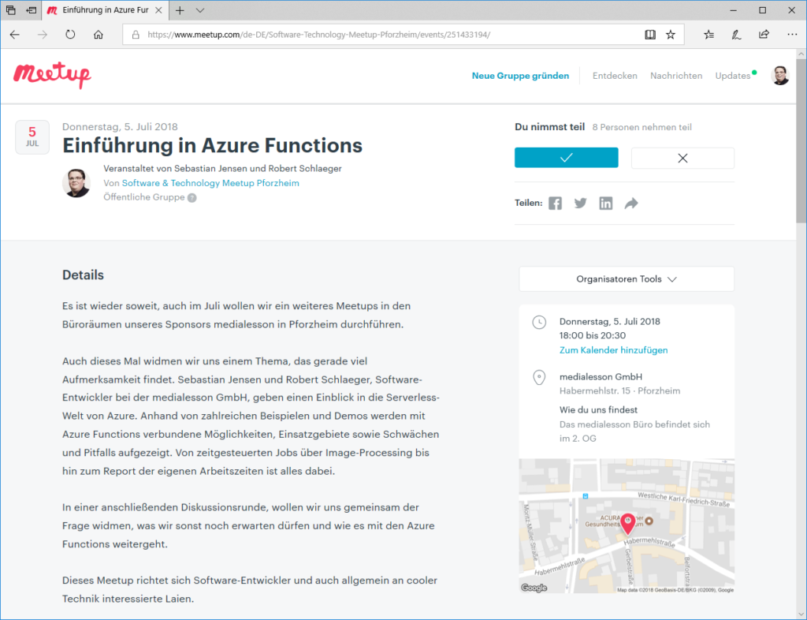The image size is (807, 620).
Task: Click the page vertical scrollbar
Action: point(801,316)
